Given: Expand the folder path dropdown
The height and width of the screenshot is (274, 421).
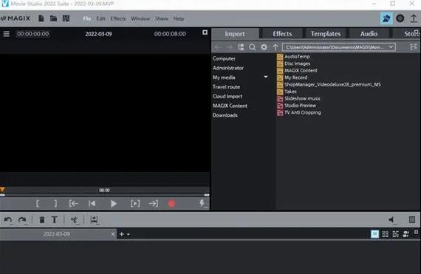Looking at the screenshot, I should tap(391, 47).
